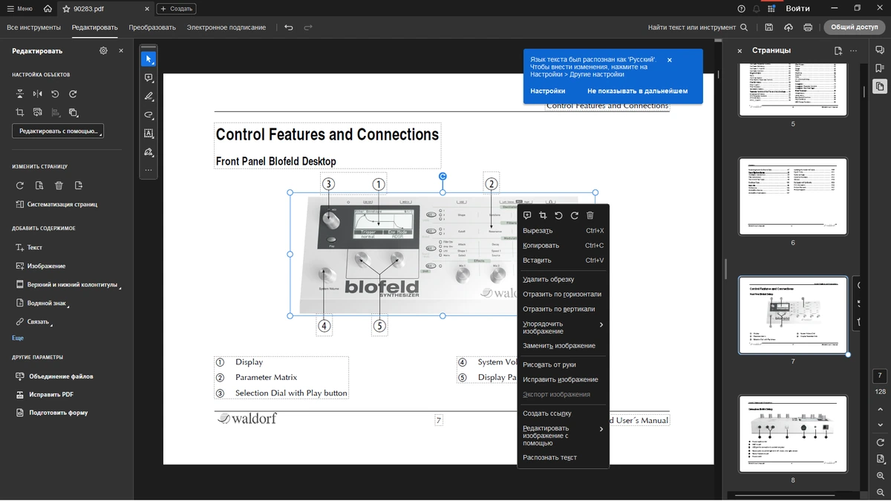891x501 pixels.
Task: Click flip vertical icon in object settings
Action: [x=20, y=94]
